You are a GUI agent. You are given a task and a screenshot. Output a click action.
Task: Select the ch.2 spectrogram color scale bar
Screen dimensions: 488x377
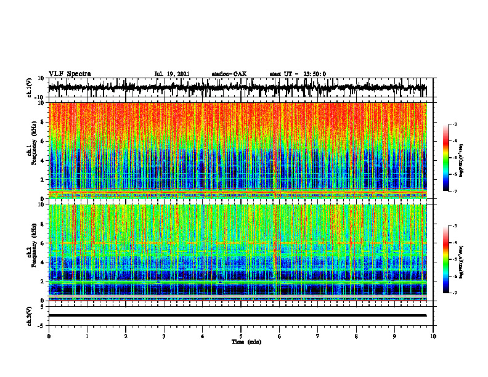tap(445, 259)
